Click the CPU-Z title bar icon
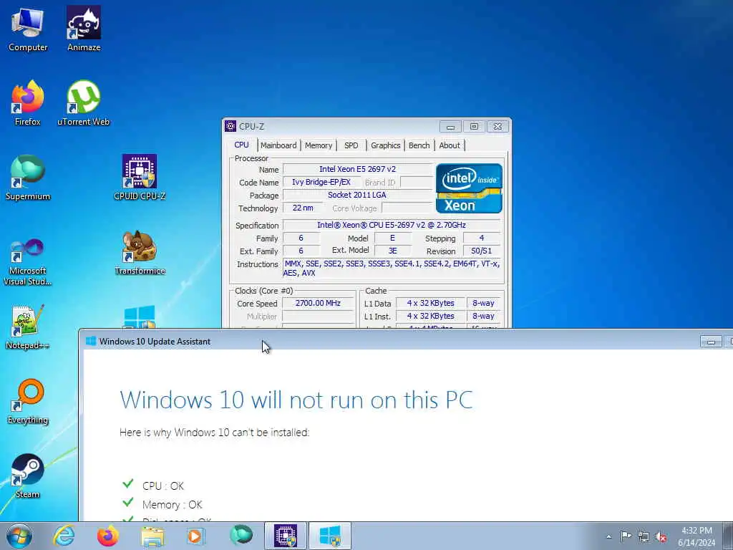 (x=230, y=126)
